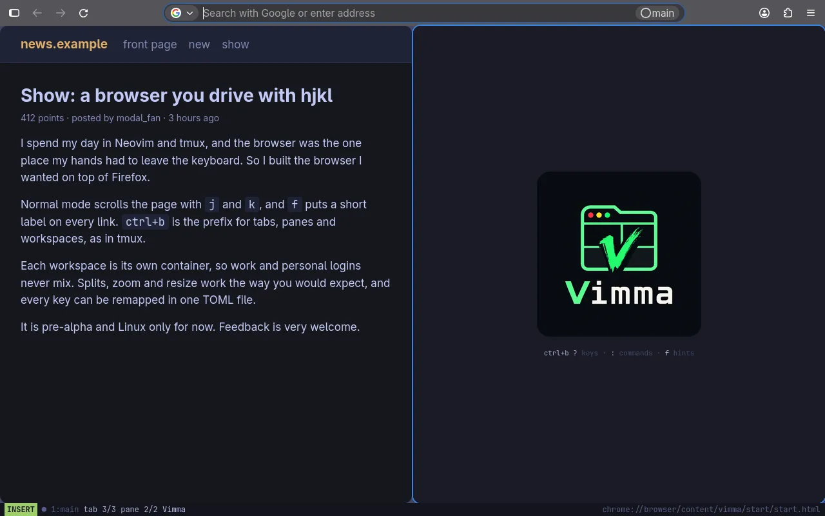Go forward with the right arrow icon
The height and width of the screenshot is (516, 825).
click(x=61, y=13)
